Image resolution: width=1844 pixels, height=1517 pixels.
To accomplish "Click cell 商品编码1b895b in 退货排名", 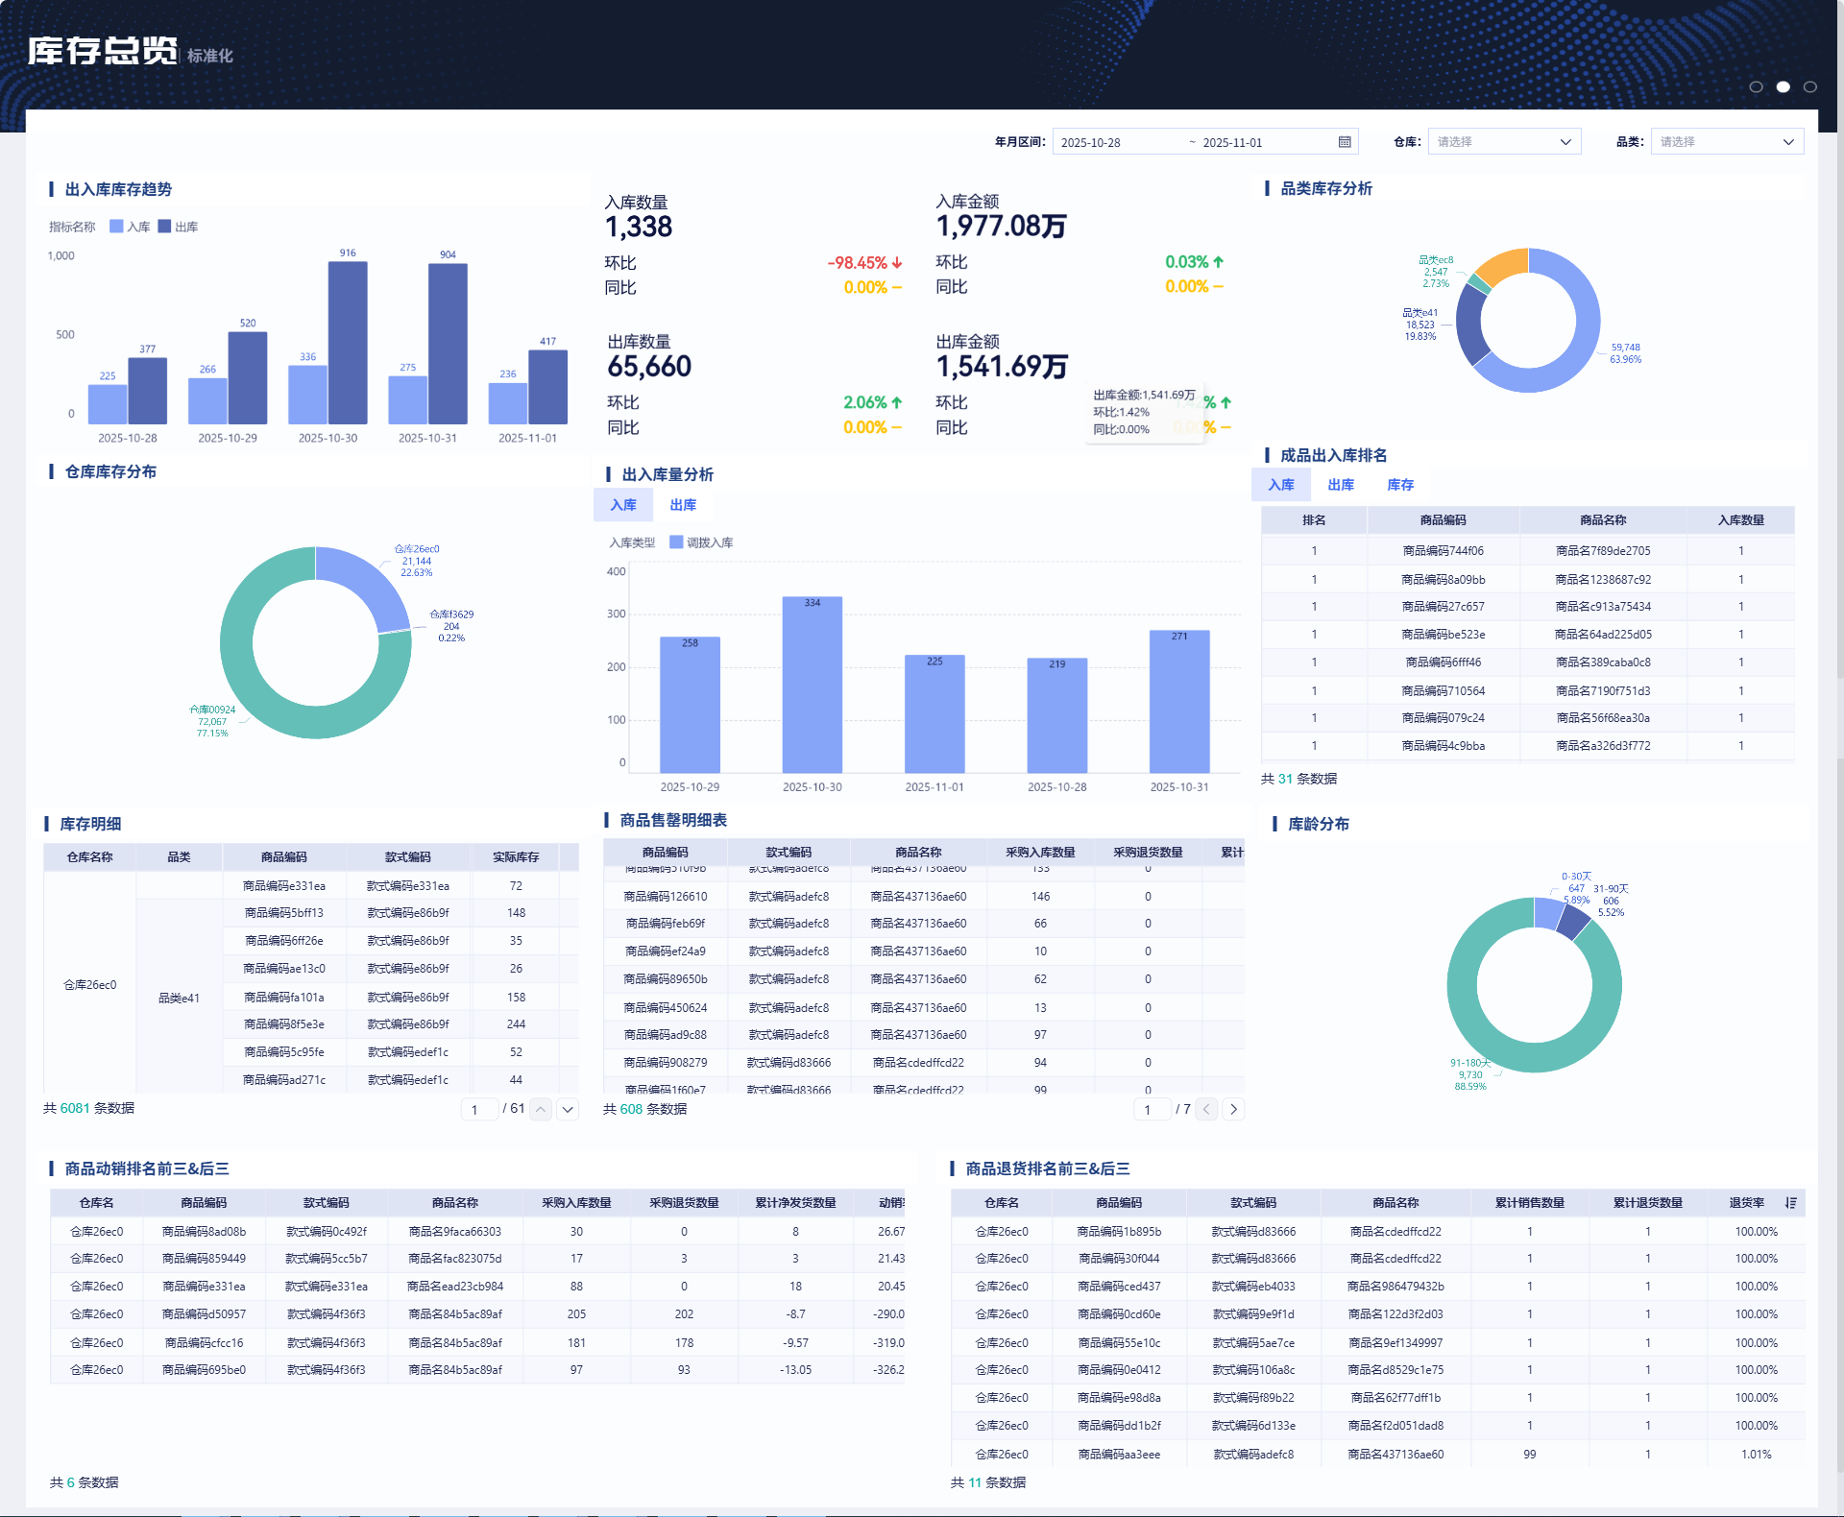I will tap(1119, 1232).
